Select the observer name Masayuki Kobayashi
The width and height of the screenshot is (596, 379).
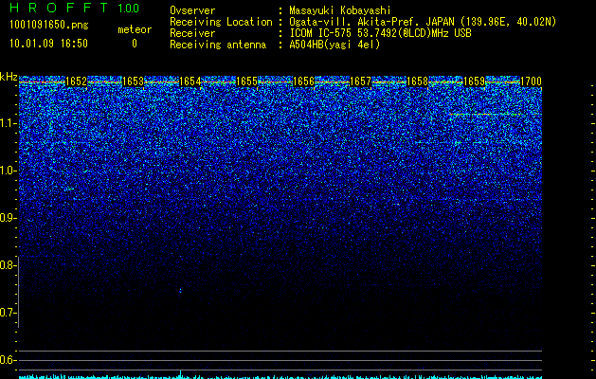point(340,10)
